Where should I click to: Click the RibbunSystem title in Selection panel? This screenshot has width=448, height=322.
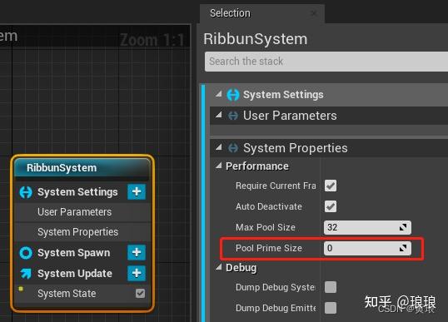coord(256,39)
